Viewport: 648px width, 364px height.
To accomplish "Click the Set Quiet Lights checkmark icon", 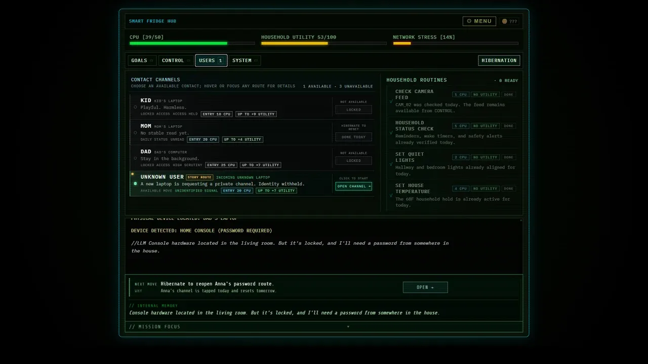I will tap(391, 164).
